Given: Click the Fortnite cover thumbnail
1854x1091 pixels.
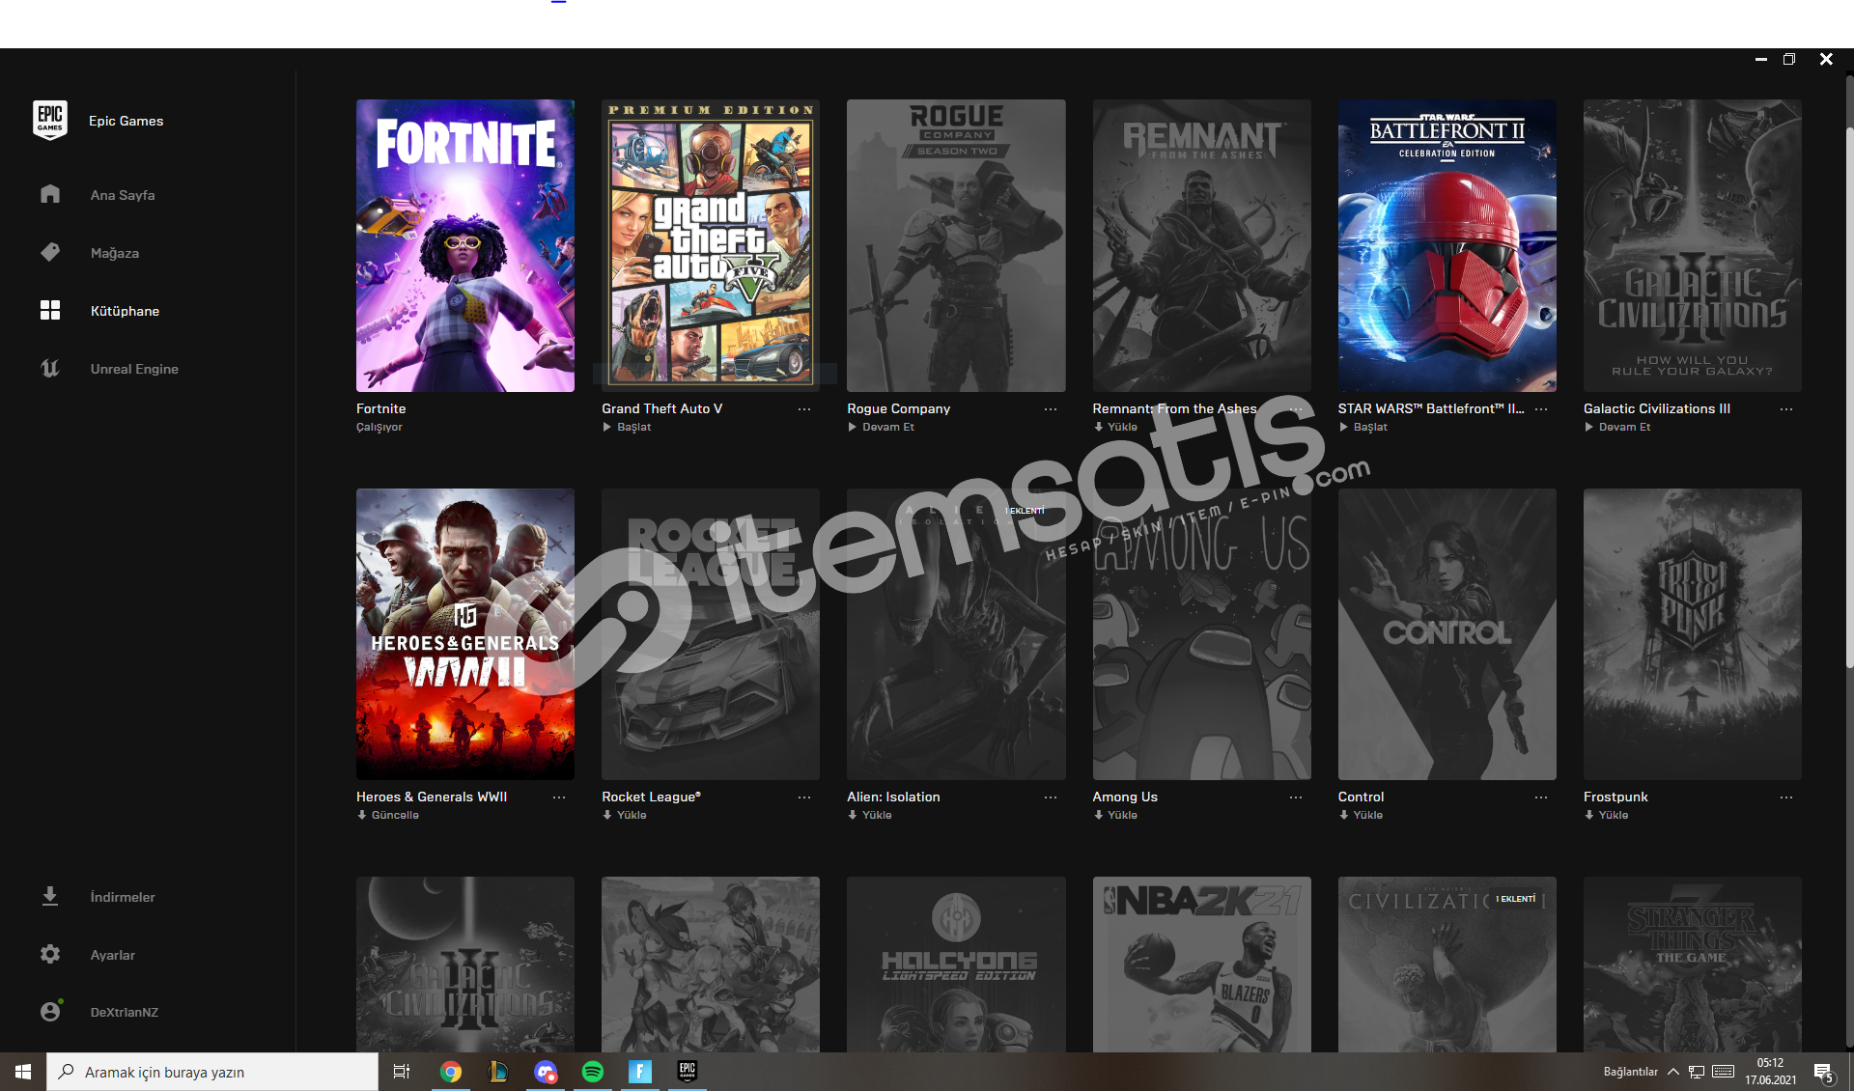Looking at the screenshot, I should pos(465,245).
